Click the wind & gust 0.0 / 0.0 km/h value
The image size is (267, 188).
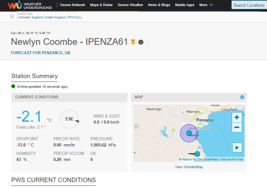coord(106,122)
